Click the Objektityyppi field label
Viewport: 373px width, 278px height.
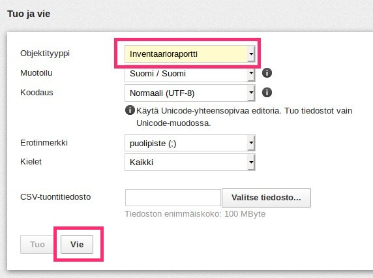pyautogui.click(x=45, y=54)
